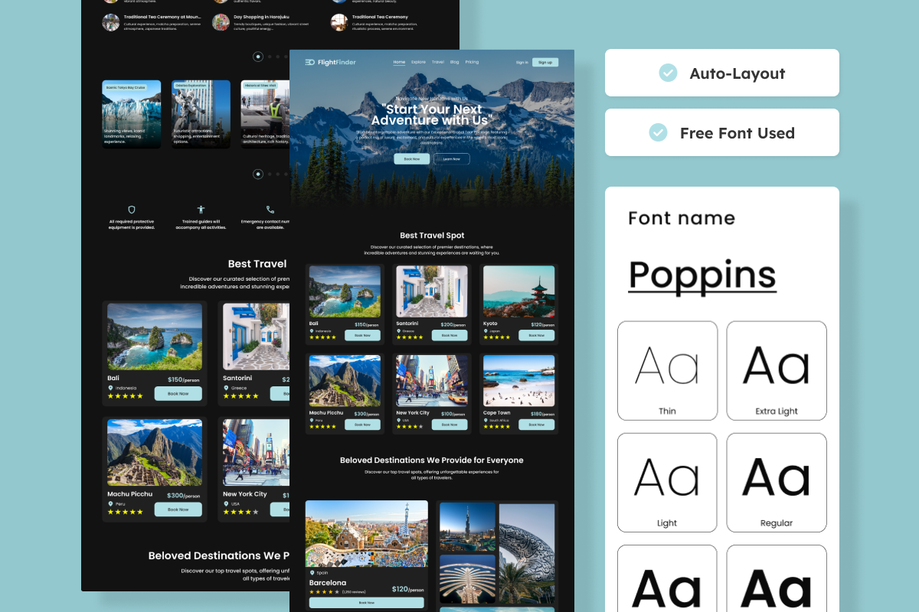
Task: Click Book Now on front page Machu Picchu card
Action: point(362,425)
